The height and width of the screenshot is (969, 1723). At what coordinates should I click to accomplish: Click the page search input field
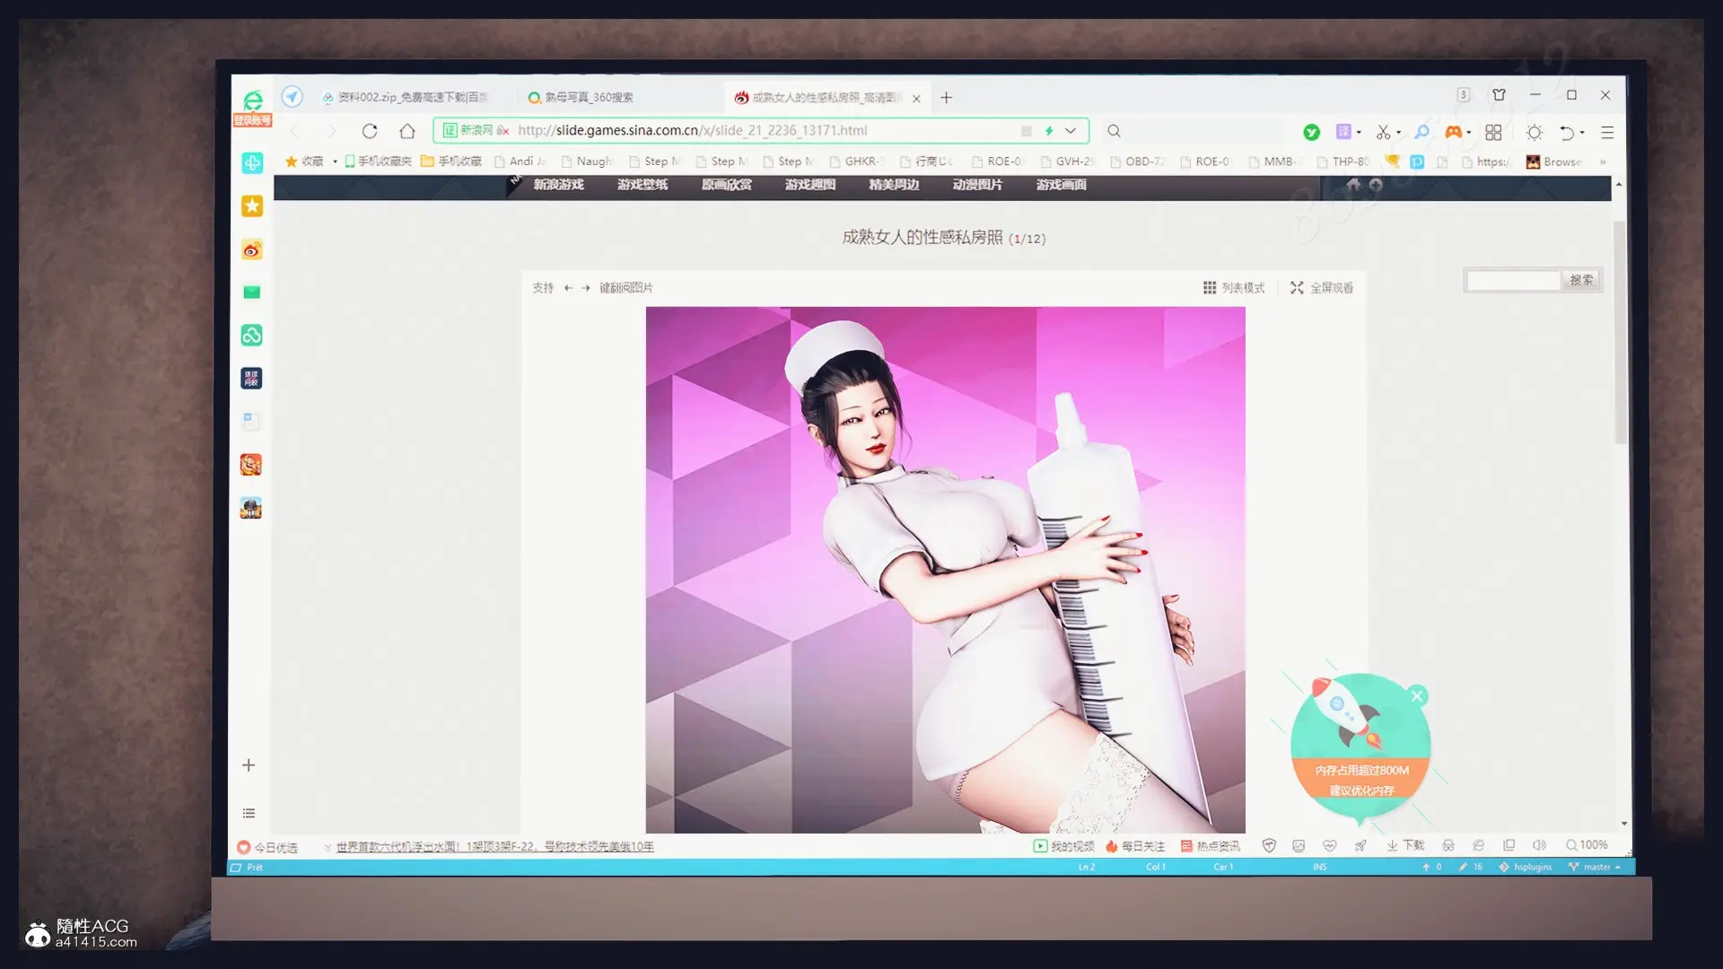coord(1514,281)
